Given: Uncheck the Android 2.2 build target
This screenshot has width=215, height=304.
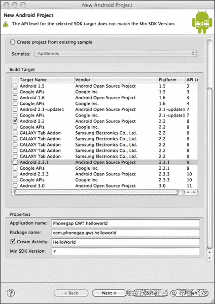Looking at the screenshot, I should (15, 121).
